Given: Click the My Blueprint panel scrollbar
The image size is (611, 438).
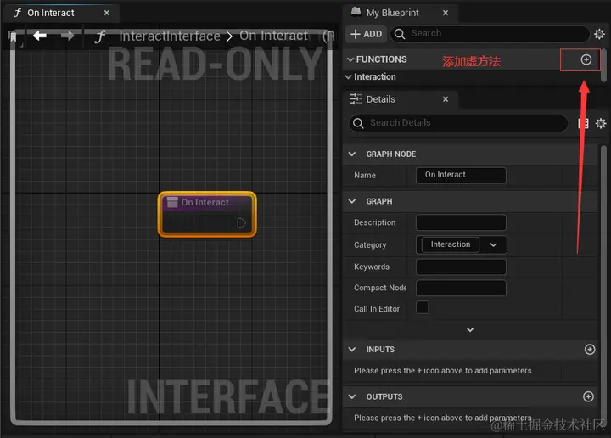Looking at the screenshot, I should pos(603,65).
